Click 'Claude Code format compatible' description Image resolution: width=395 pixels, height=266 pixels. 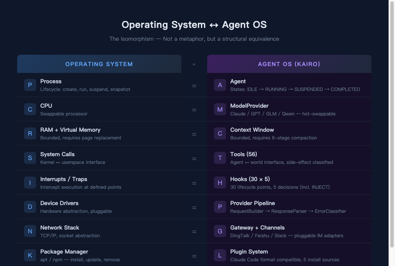pos(285,260)
